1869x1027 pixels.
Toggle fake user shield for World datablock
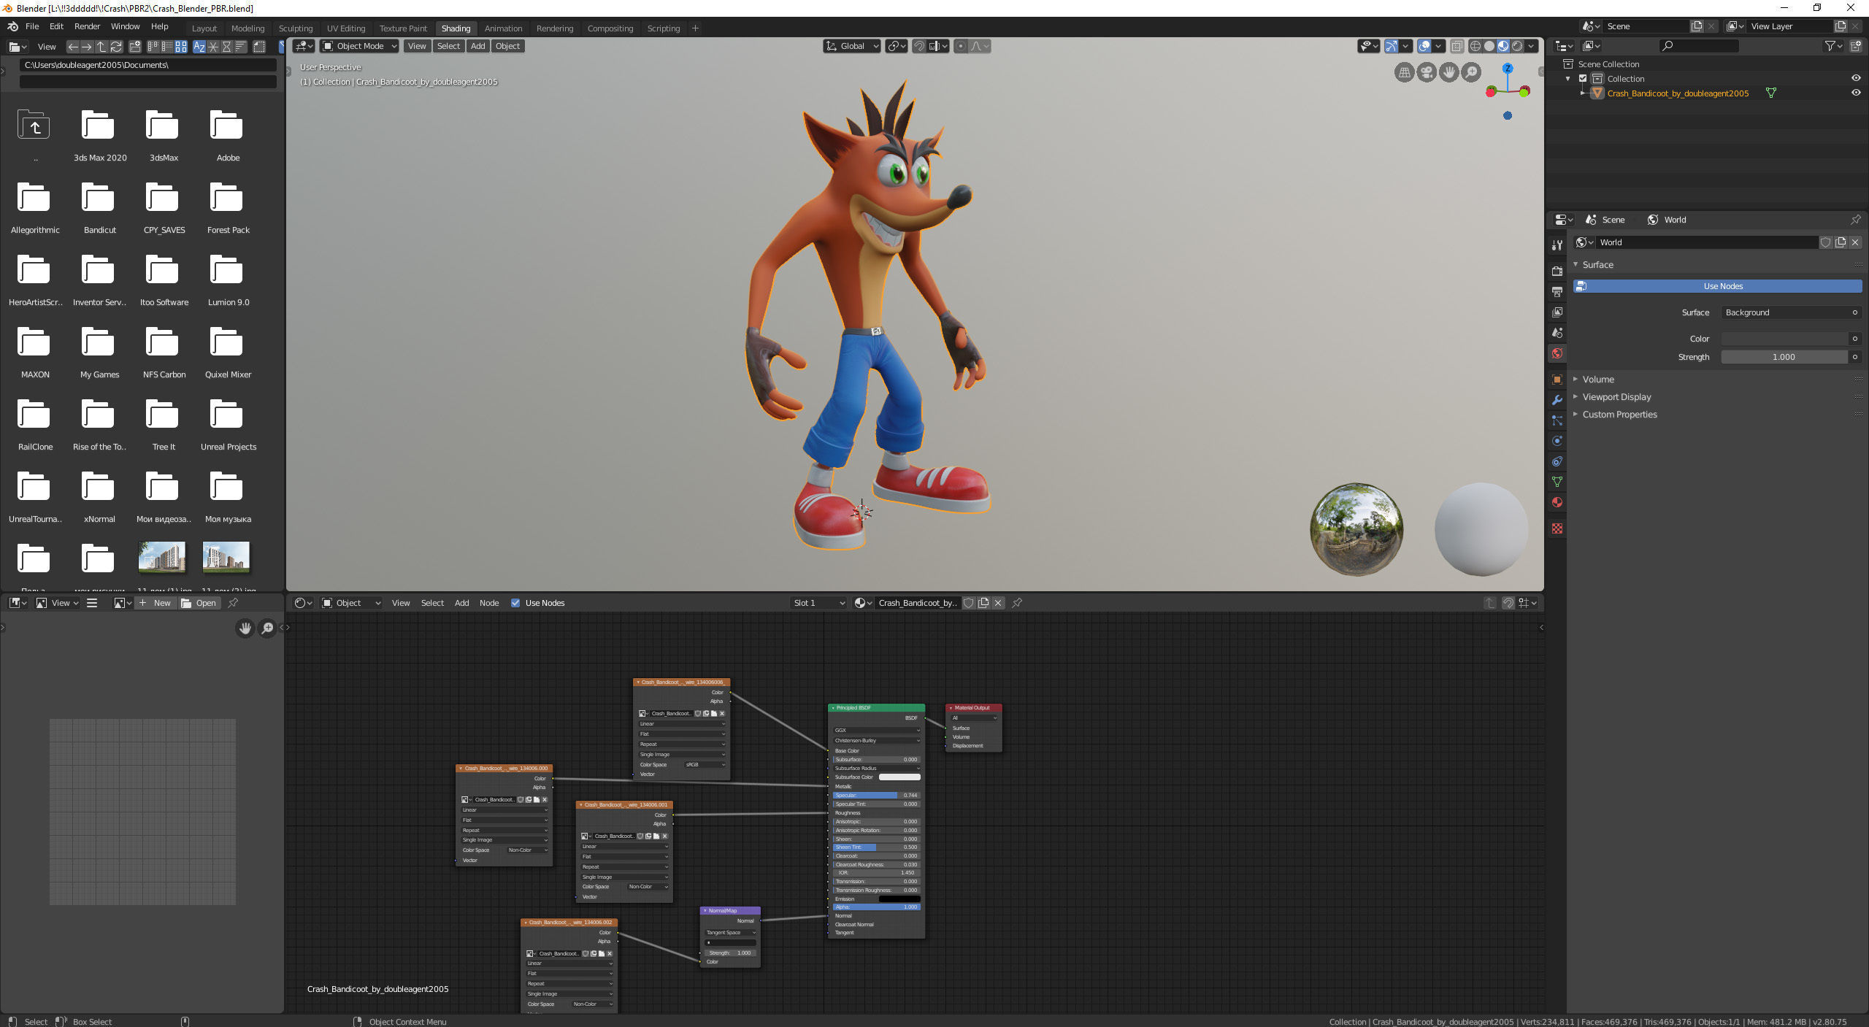tap(1825, 242)
